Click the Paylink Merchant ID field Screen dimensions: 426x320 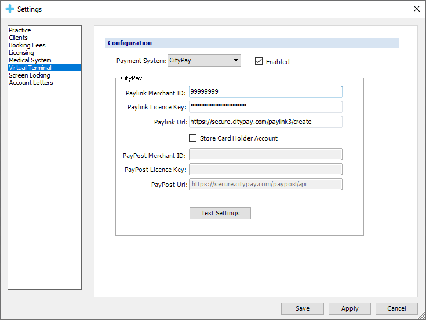click(265, 91)
